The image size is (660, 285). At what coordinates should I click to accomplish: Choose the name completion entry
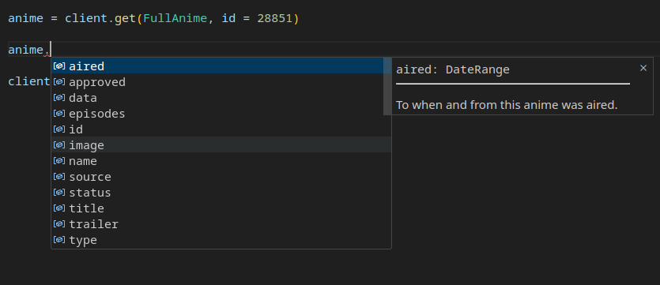tap(221, 161)
